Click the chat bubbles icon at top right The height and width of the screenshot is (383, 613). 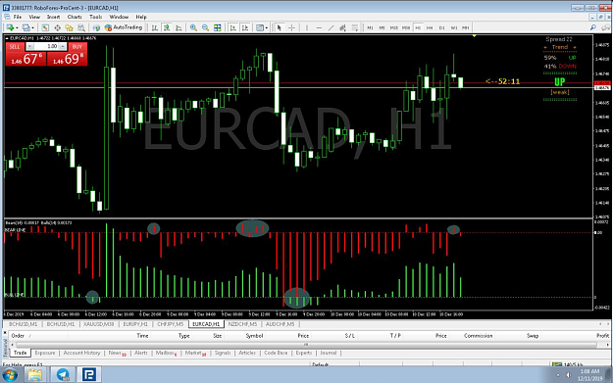(x=605, y=27)
